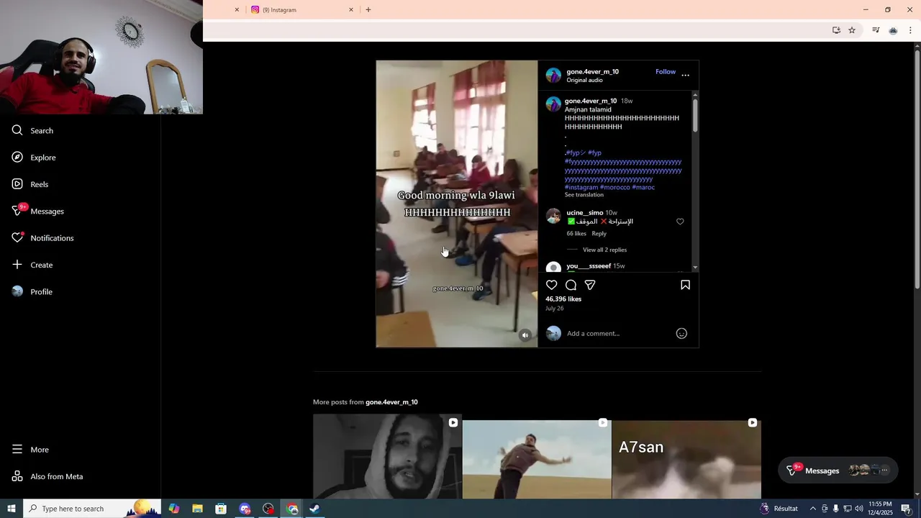View the 46,396 likes list
Image resolution: width=921 pixels, height=518 pixels.
pos(563,299)
